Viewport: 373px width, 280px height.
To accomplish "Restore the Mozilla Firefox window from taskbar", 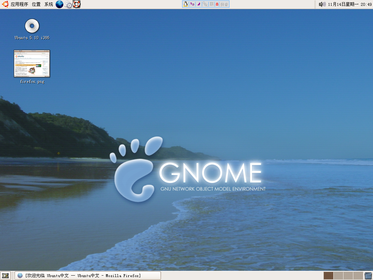I will [87, 276].
